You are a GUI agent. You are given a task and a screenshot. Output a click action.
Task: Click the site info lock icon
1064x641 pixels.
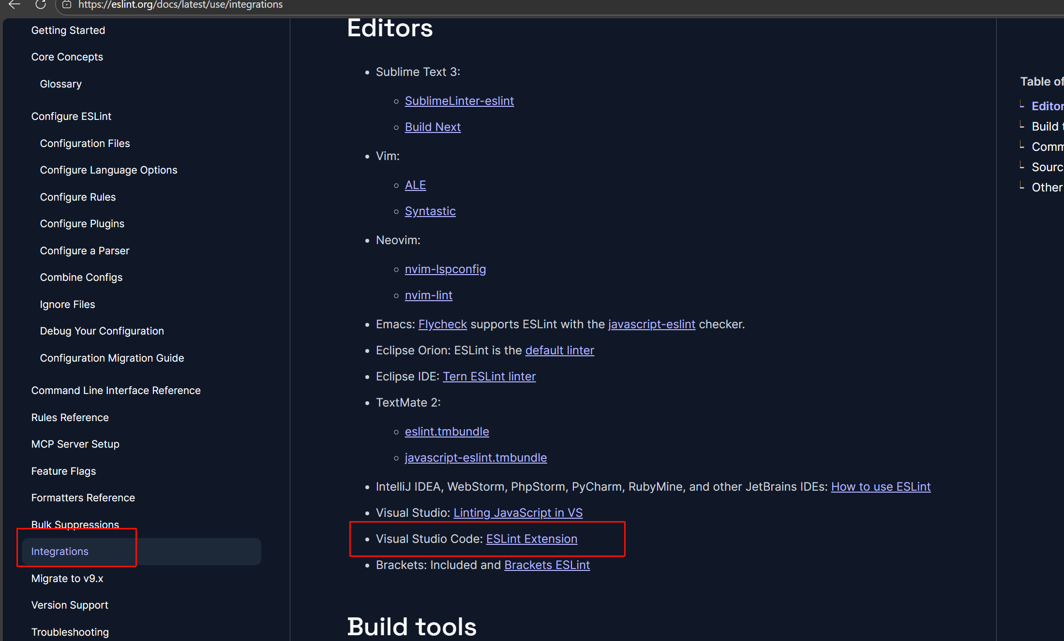click(67, 4)
